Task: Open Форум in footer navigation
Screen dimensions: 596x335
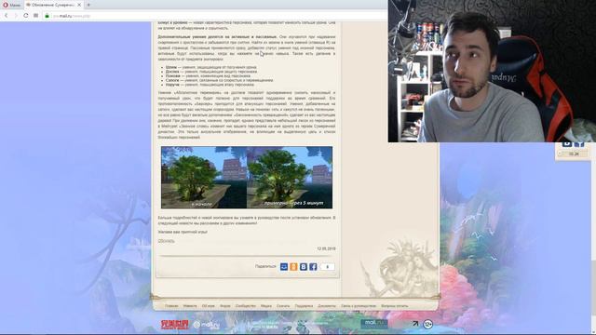Action: pyautogui.click(x=225, y=306)
